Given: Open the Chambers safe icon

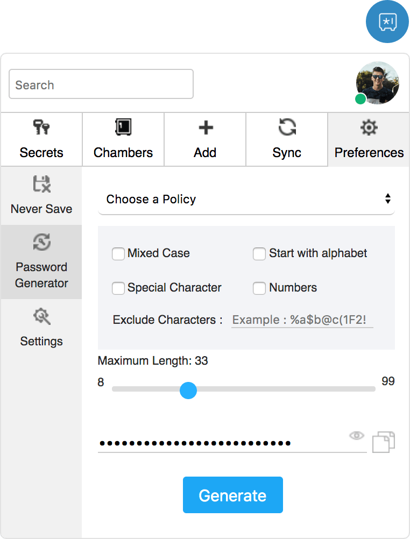Looking at the screenshot, I should [123, 127].
